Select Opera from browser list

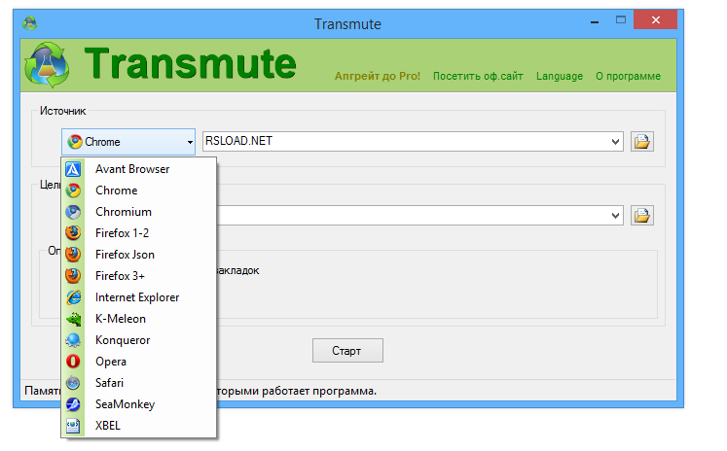point(138,362)
